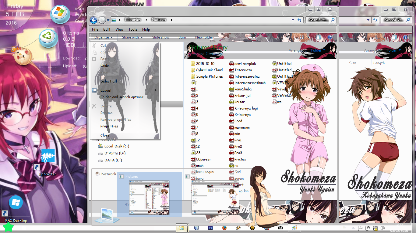
Task: Open Action Center flag in tray
Action: 361,228
